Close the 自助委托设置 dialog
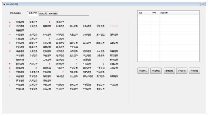Screen dimensions: 208x117 pyautogui.click(x=203, y=4)
